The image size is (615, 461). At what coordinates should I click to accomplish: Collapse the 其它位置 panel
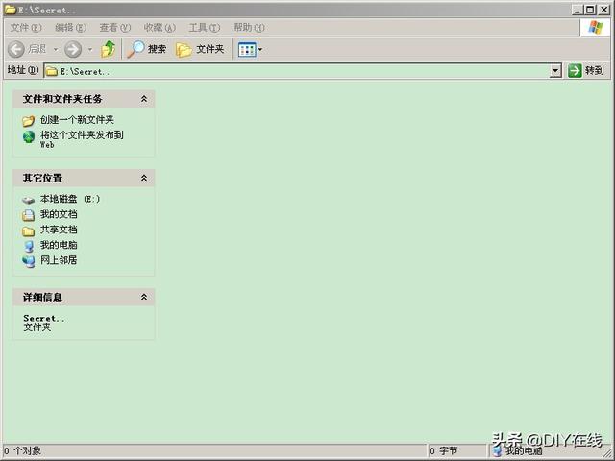point(144,178)
